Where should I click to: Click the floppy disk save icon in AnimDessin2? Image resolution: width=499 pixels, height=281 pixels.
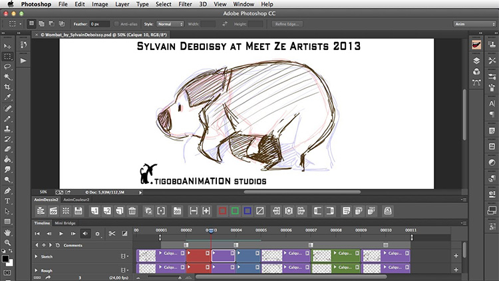[79, 211]
